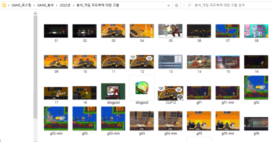The image size is (272, 142).
Task: Select image thumbnail 10
Action: (x=85, y=62)
